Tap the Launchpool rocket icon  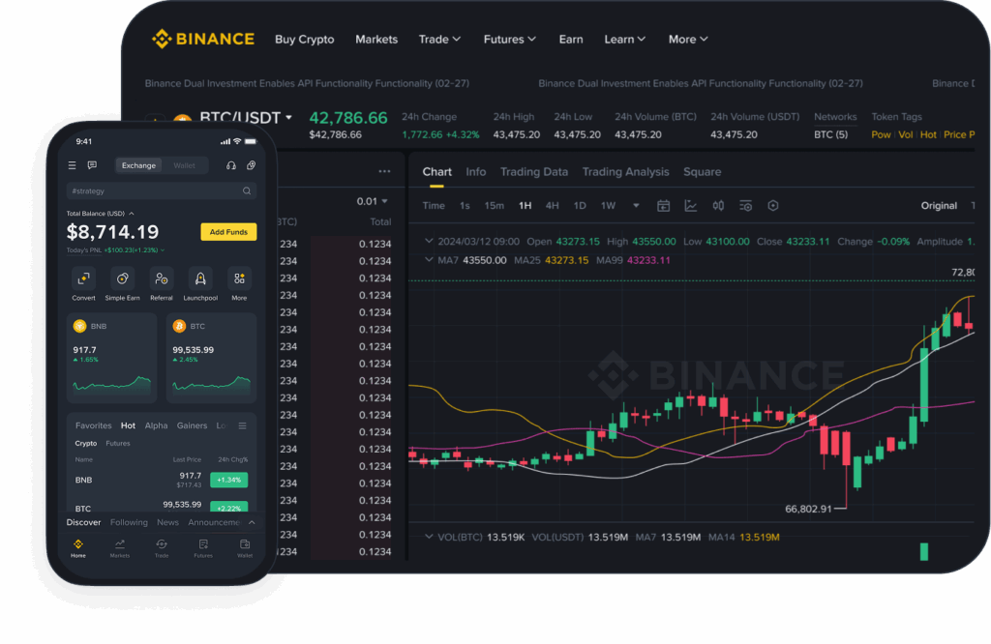tap(200, 279)
